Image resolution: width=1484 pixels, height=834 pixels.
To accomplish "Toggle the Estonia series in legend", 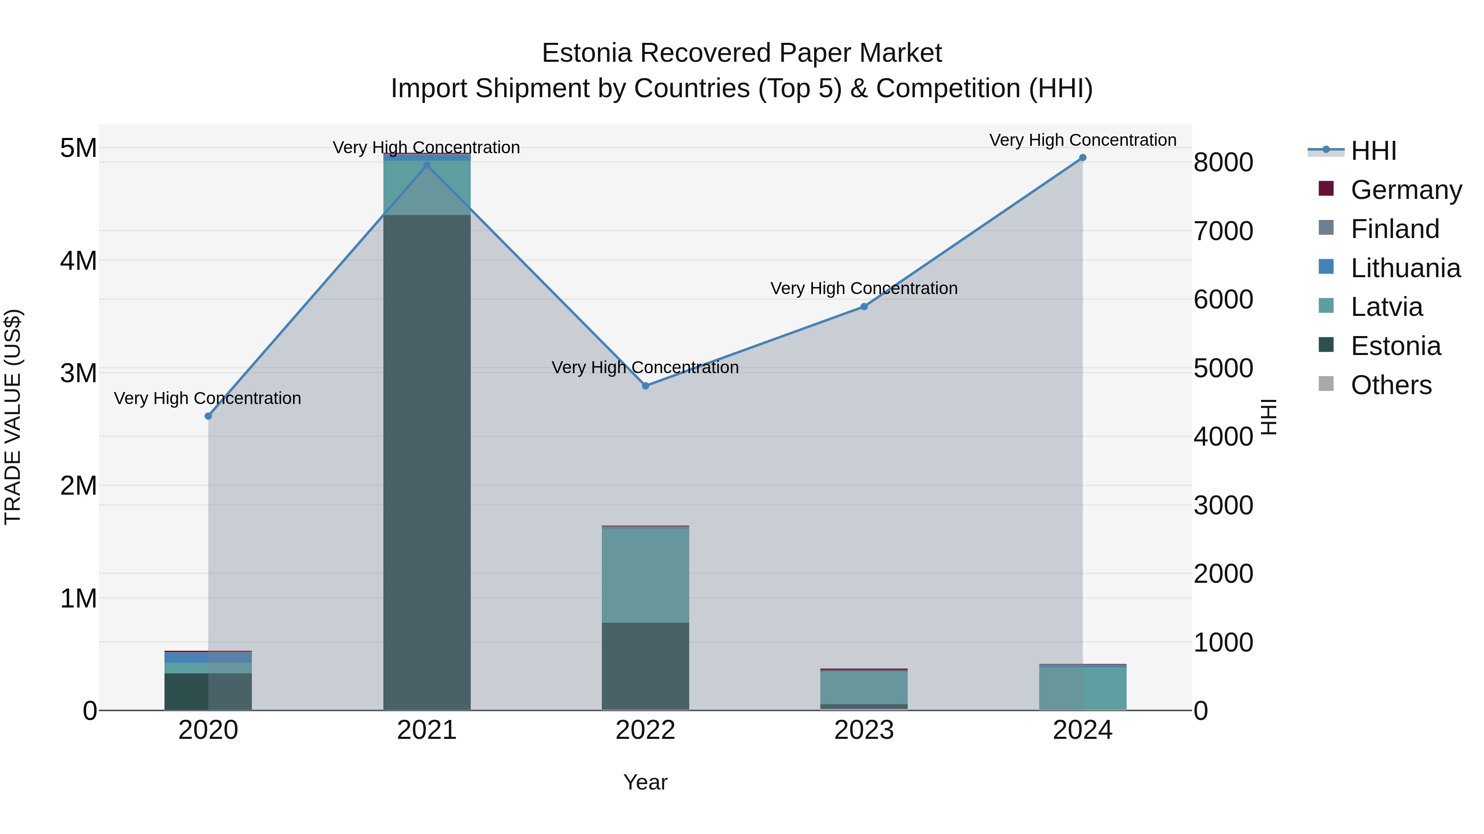I will [1379, 346].
